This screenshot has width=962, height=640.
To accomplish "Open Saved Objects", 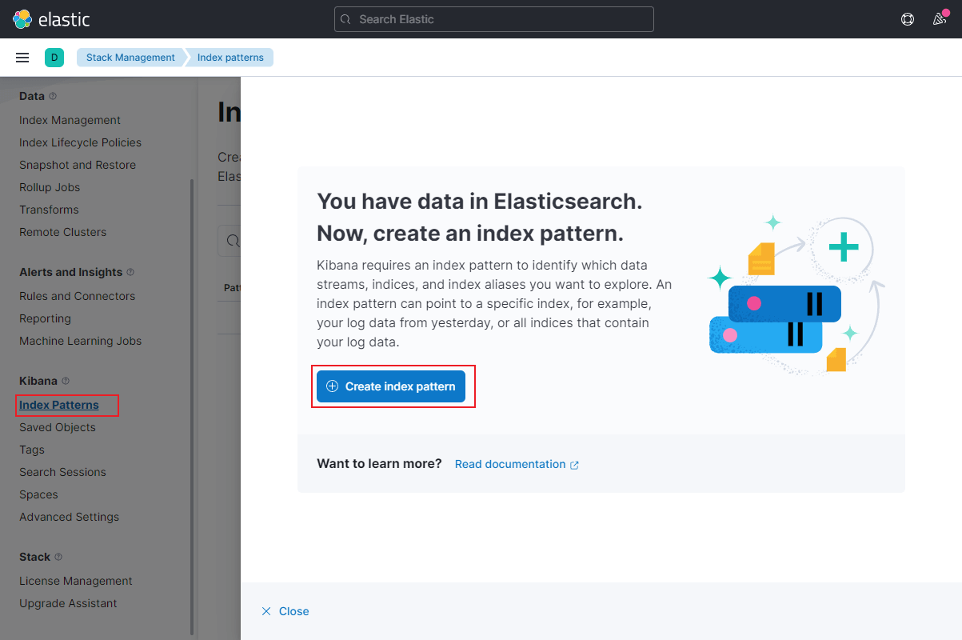I will [x=58, y=427].
